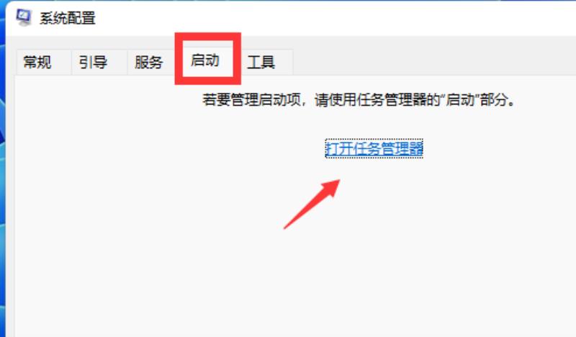Open the 引导 tab
Screen dimensions: 576x337
(x=93, y=62)
